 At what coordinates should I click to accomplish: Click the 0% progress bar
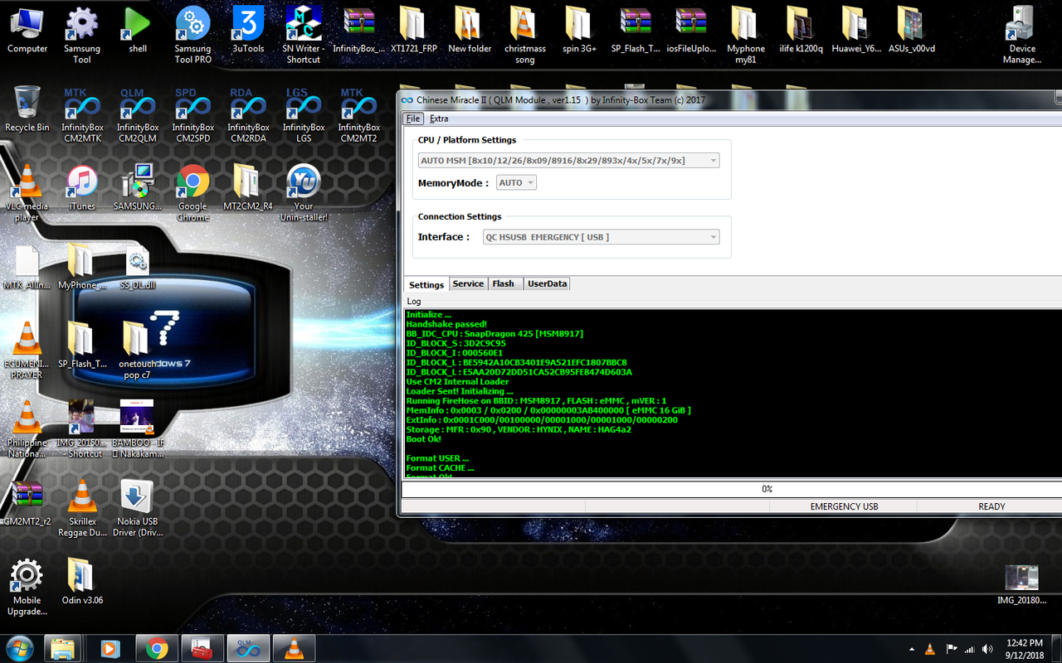point(732,489)
